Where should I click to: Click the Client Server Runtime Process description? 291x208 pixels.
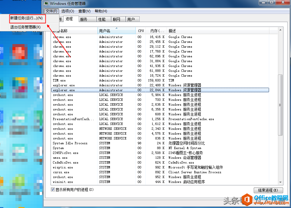(x=195, y=172)
